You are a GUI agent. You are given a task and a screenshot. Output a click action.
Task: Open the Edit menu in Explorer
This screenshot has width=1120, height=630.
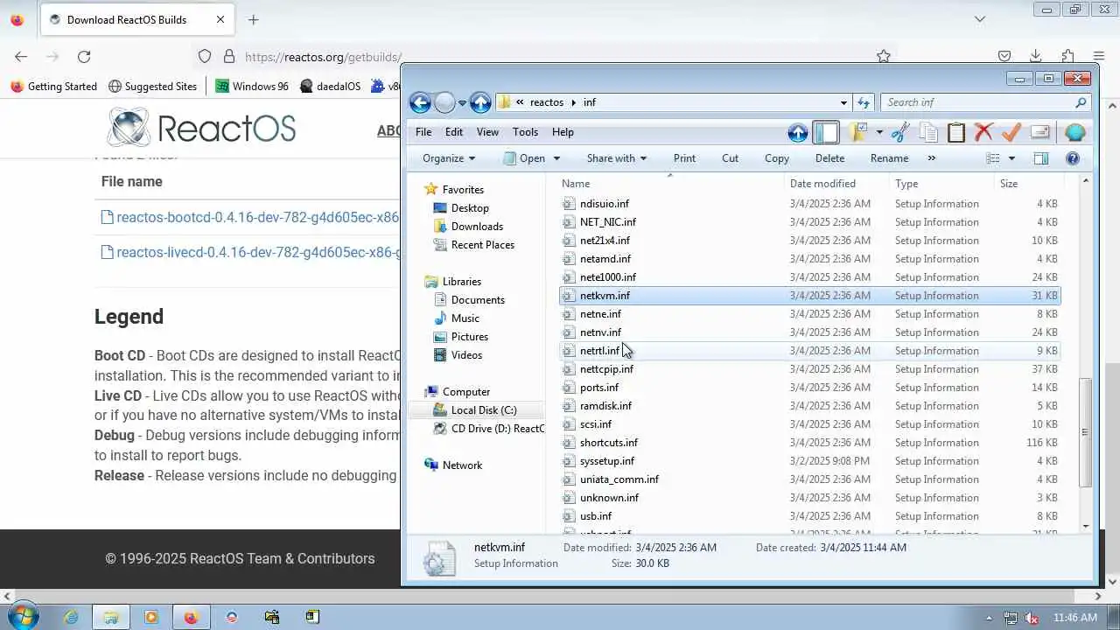(x=454, y=132)
